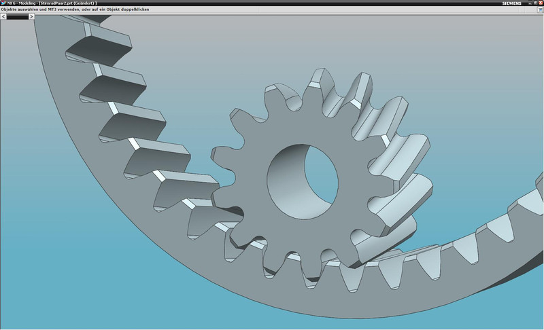Click the left scroll arrow button
The width and height of the screenshot is (544, 330).
point(3,16)
